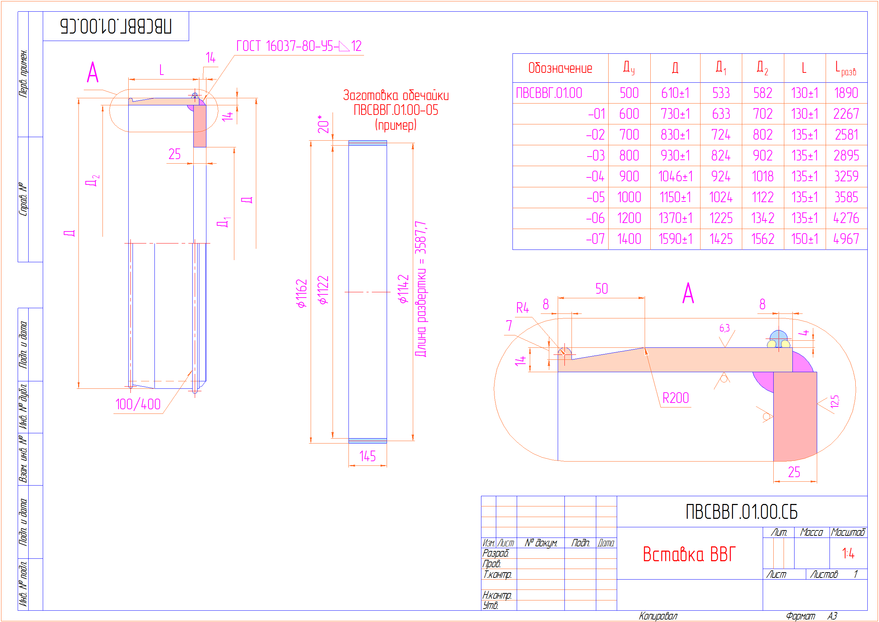This screenshot has width=879, height=622.
Task: Click table cell 533
Action: (721, 93)
